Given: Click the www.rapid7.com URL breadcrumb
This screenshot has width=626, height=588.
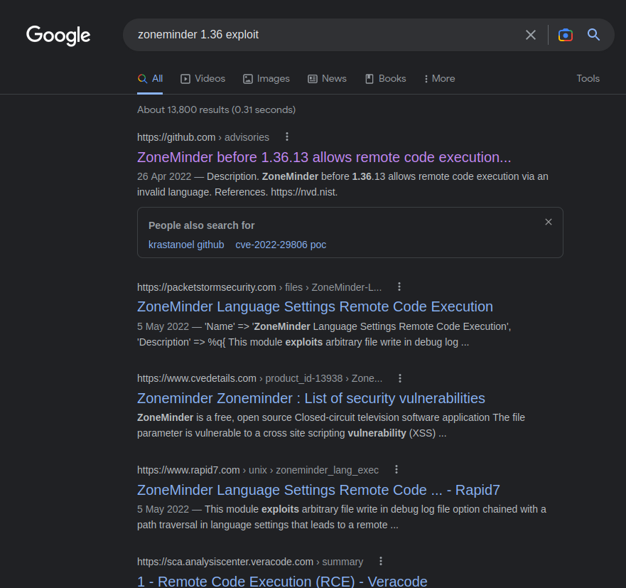Looking at the screenshot, I should coord(258,470).
